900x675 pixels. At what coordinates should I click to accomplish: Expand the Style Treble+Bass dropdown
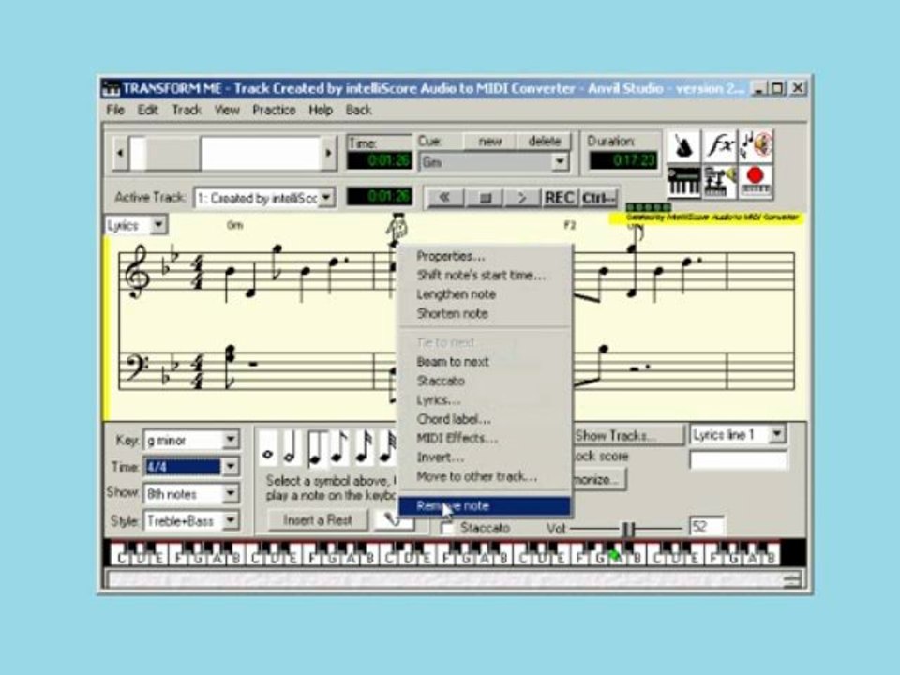[x=231, y=520]
